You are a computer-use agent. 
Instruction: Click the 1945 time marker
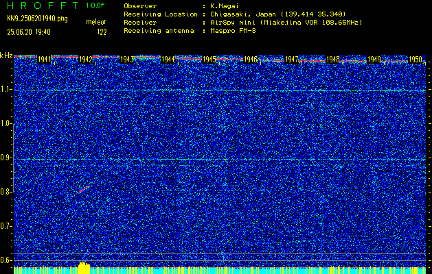(x=209, y=59)
